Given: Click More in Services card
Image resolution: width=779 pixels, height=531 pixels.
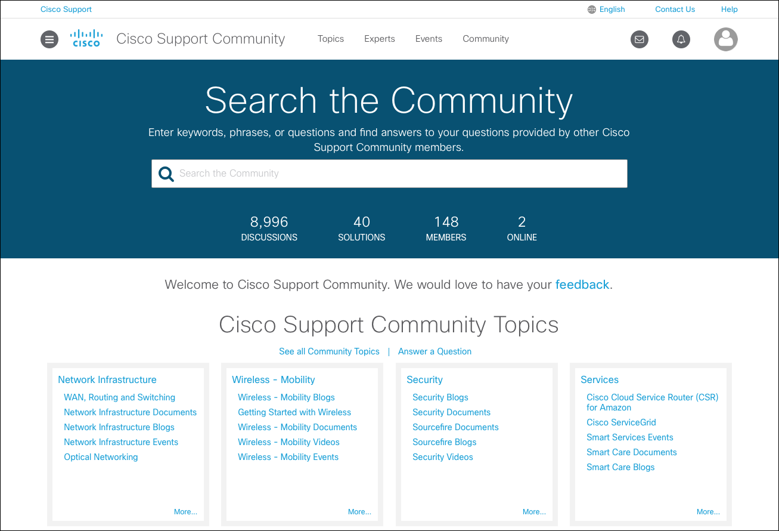Looking at the screenshot, I should 708,512.
